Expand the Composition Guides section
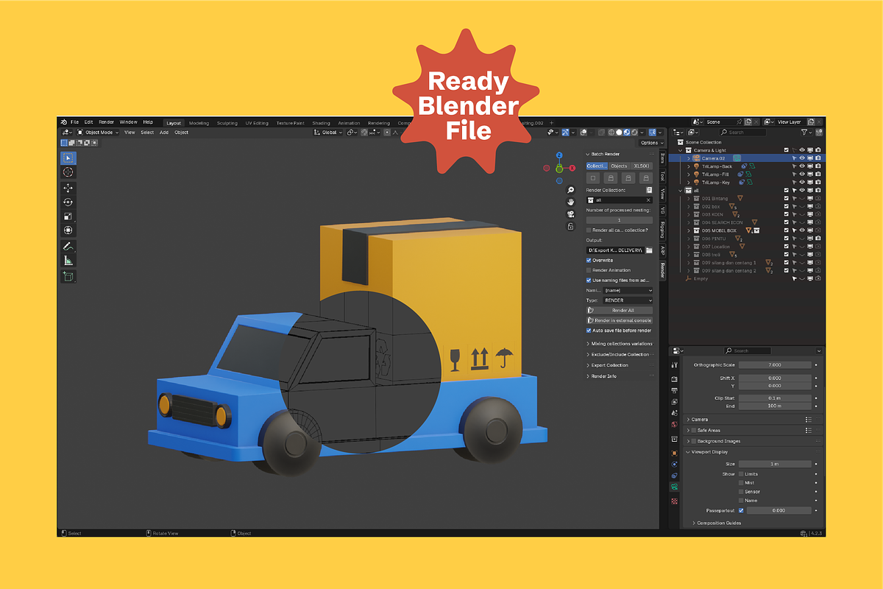The image size is (883, 589). pyautogui.click(x=715, y=523)
